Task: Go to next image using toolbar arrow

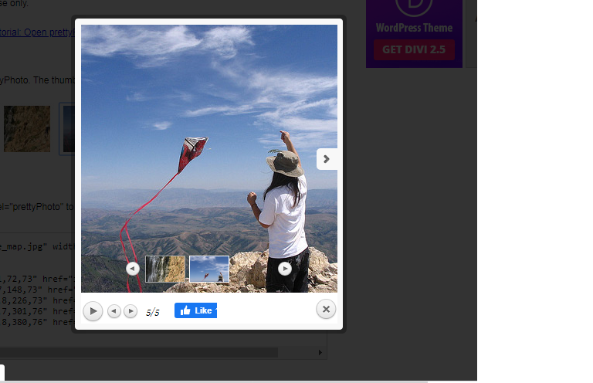Action: click(x=130, y=311)
